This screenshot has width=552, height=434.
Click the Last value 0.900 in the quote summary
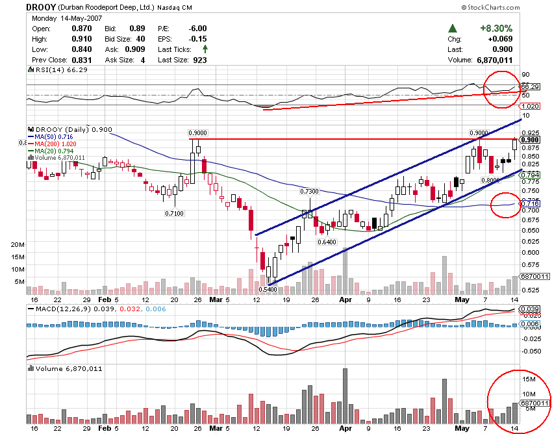[x=503, y=49]
